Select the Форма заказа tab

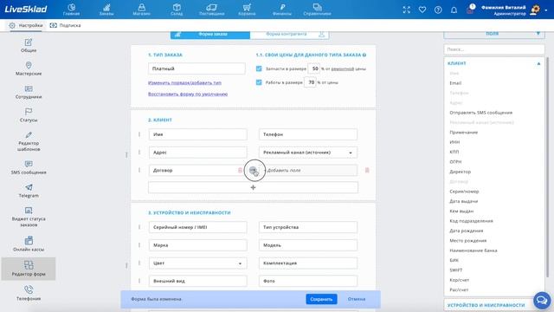(210, 35)
